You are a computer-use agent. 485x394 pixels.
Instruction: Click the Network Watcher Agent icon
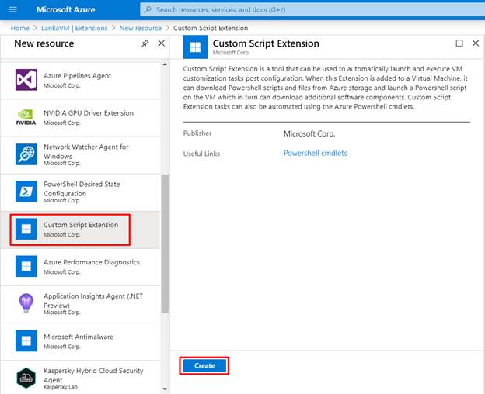[x=26, y=154]
